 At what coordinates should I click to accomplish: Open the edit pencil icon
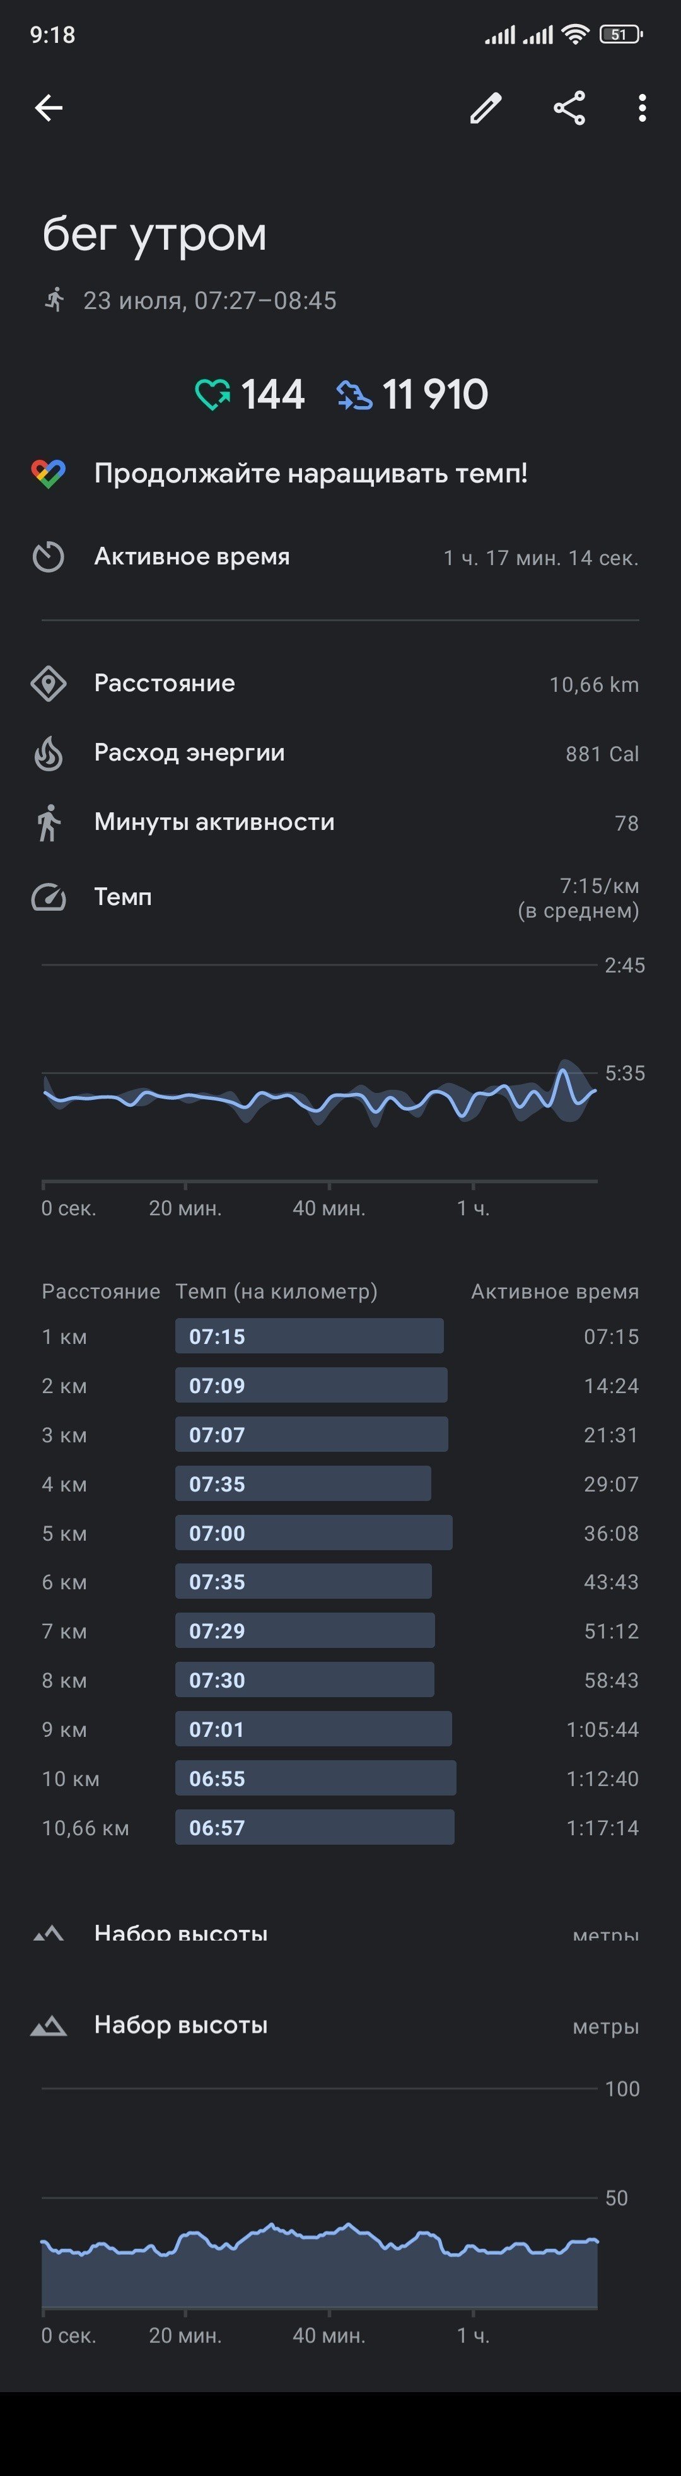486,108
